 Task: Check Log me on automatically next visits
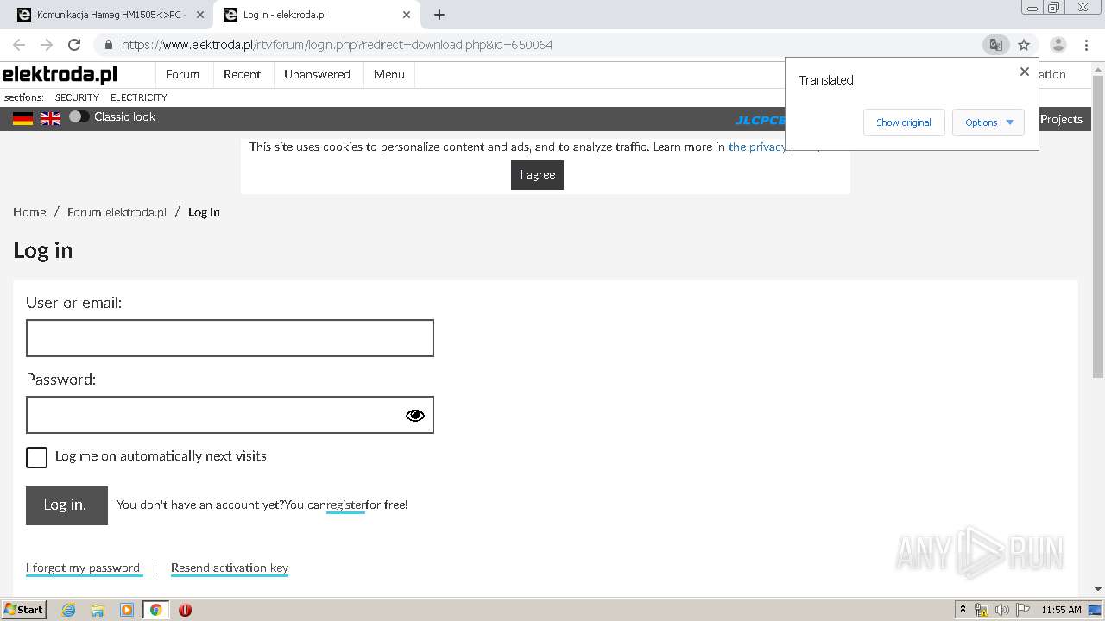(36, 457)
